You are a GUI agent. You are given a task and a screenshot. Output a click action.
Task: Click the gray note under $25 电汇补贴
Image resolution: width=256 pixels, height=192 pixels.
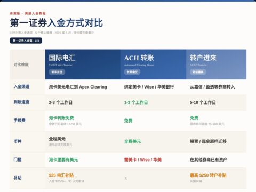click(x=67, y=181)
